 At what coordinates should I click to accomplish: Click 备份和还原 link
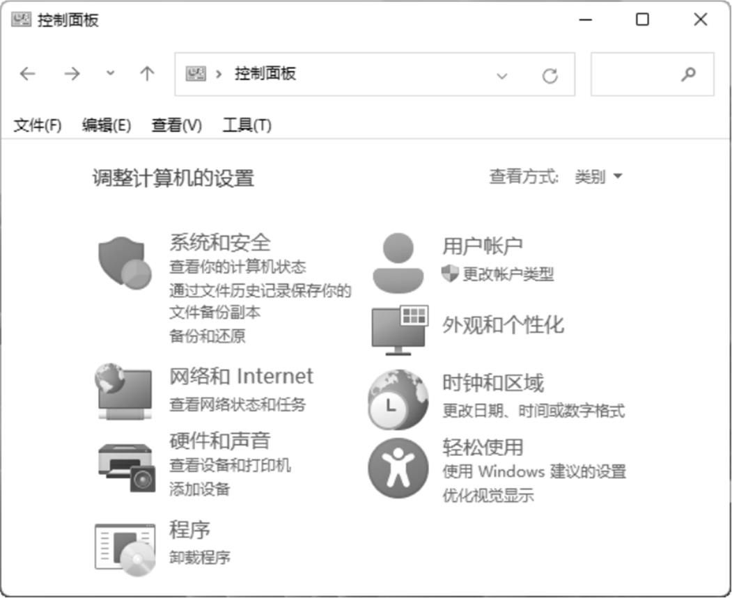tap(208, 336)
